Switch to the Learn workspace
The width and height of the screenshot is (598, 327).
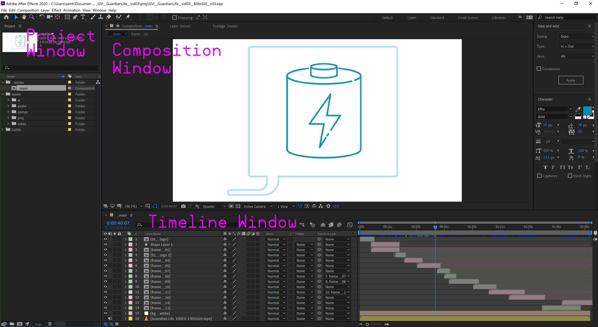(412, 17)
